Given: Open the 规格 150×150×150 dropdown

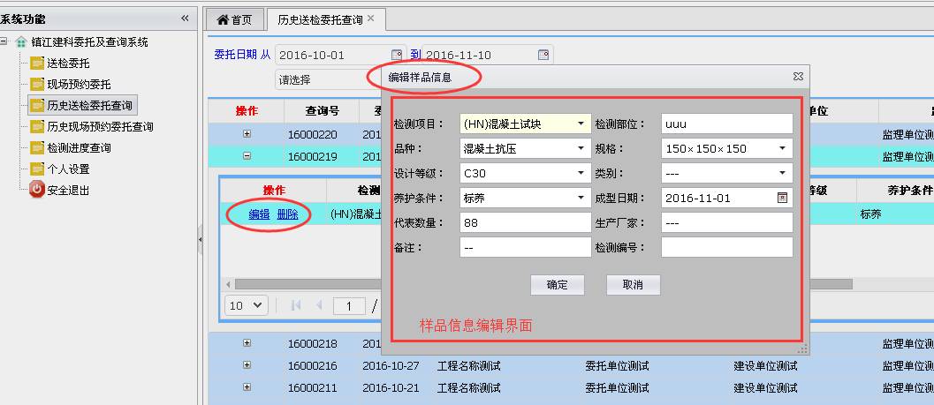Looking at the screenshot, I should 783,148.
